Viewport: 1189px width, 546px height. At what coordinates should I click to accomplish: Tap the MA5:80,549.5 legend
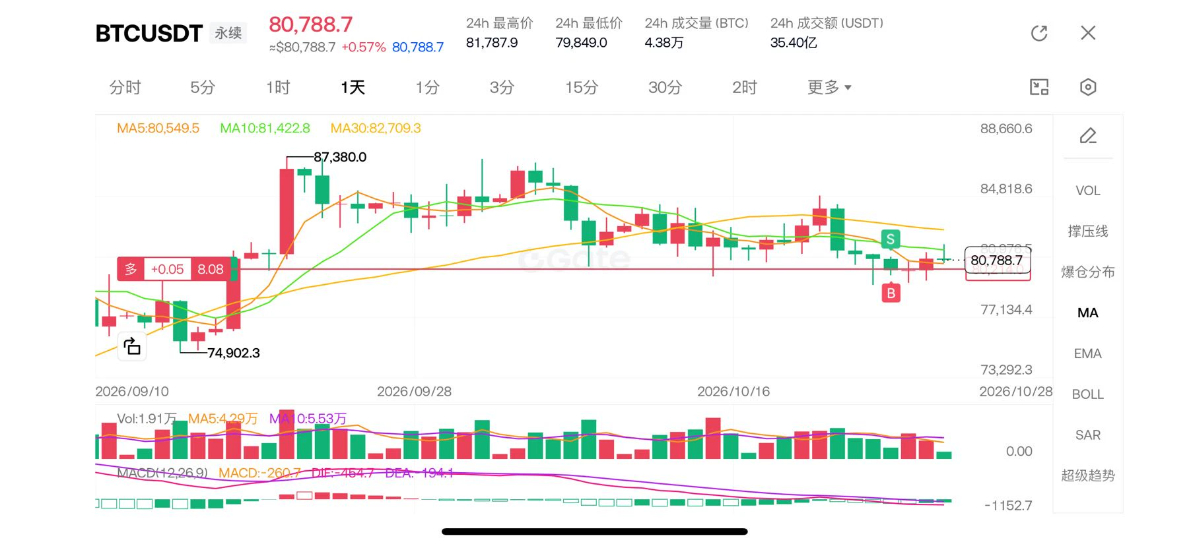pyautogui.click(x=158, y=128)
